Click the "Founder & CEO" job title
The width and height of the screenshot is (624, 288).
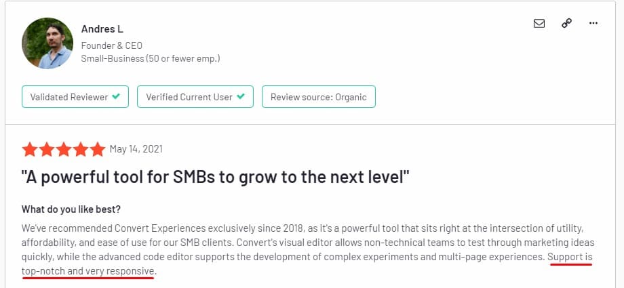111,45
